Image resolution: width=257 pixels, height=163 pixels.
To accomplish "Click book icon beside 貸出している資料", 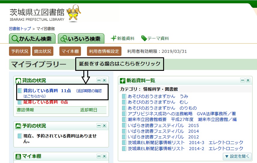I will [x=20, y=91].
